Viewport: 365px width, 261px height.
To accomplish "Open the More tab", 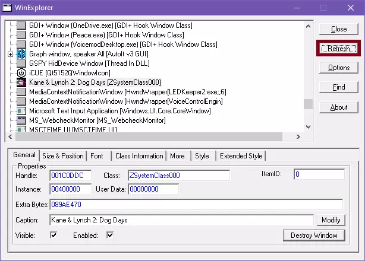I will tap(177, 156).
